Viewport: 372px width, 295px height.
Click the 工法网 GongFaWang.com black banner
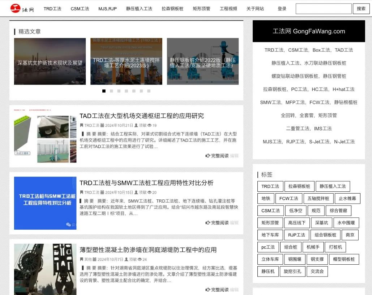[309, 31]
